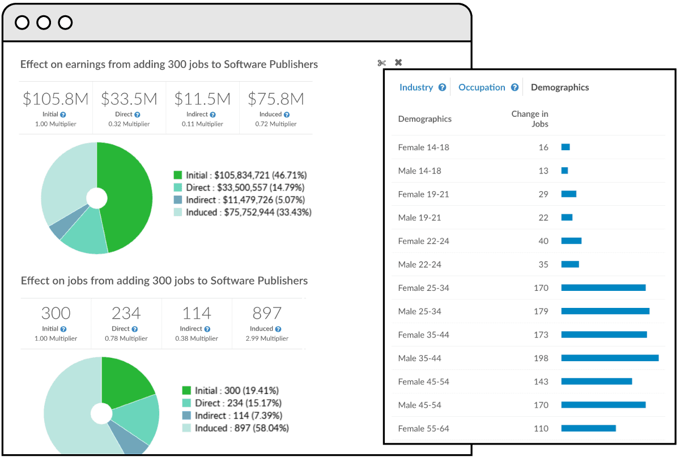Viewport: 680px width, 461px height.
Task: Click help icon next to Indirect earnings
Action: tap(212, 115)
